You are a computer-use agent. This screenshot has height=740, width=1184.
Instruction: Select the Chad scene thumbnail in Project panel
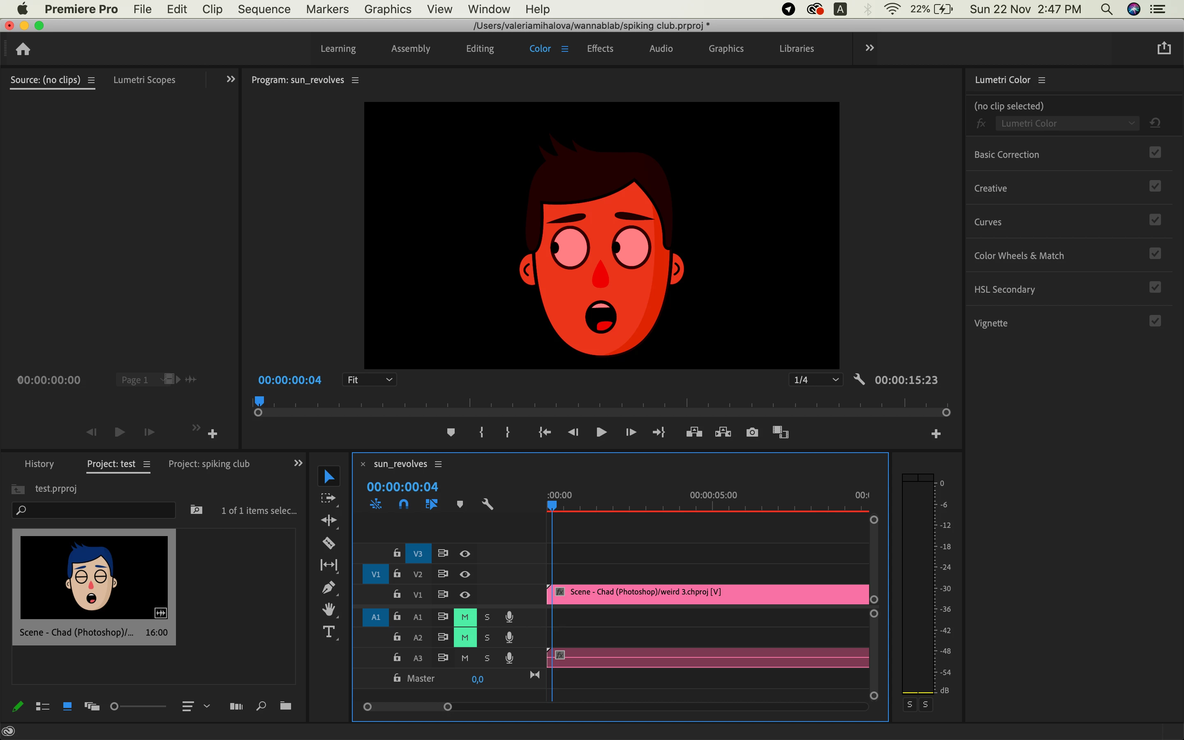94,578
